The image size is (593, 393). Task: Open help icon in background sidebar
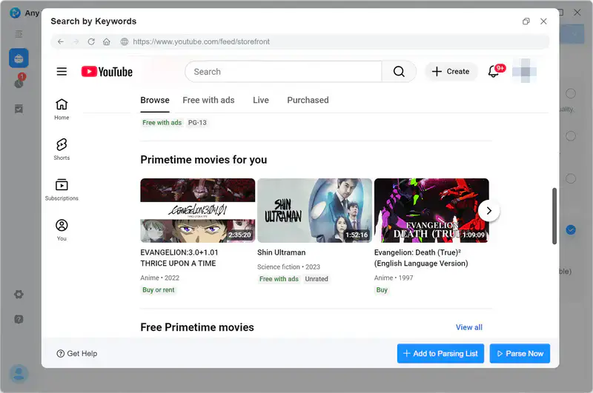pyautogui.click(x=19, y=320)
